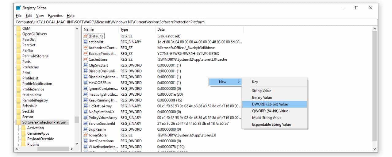Screen dimensions: 392x157
Task: Click the Microsoft.Office.*_8wekyb3d8bbwe data value
Action: (x=186, y=48)
